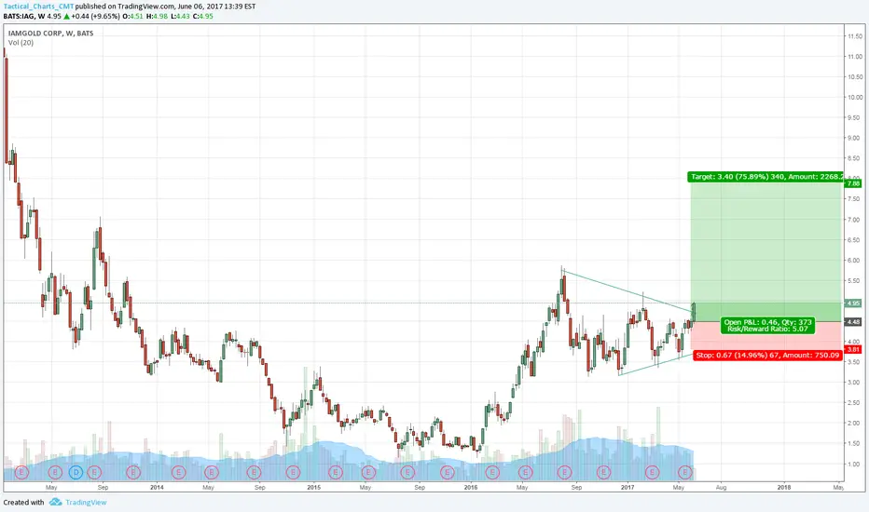Screen dimensions: 869x512
Task: Click the 2017 label on time axis
Action: [x=628, y=488]
